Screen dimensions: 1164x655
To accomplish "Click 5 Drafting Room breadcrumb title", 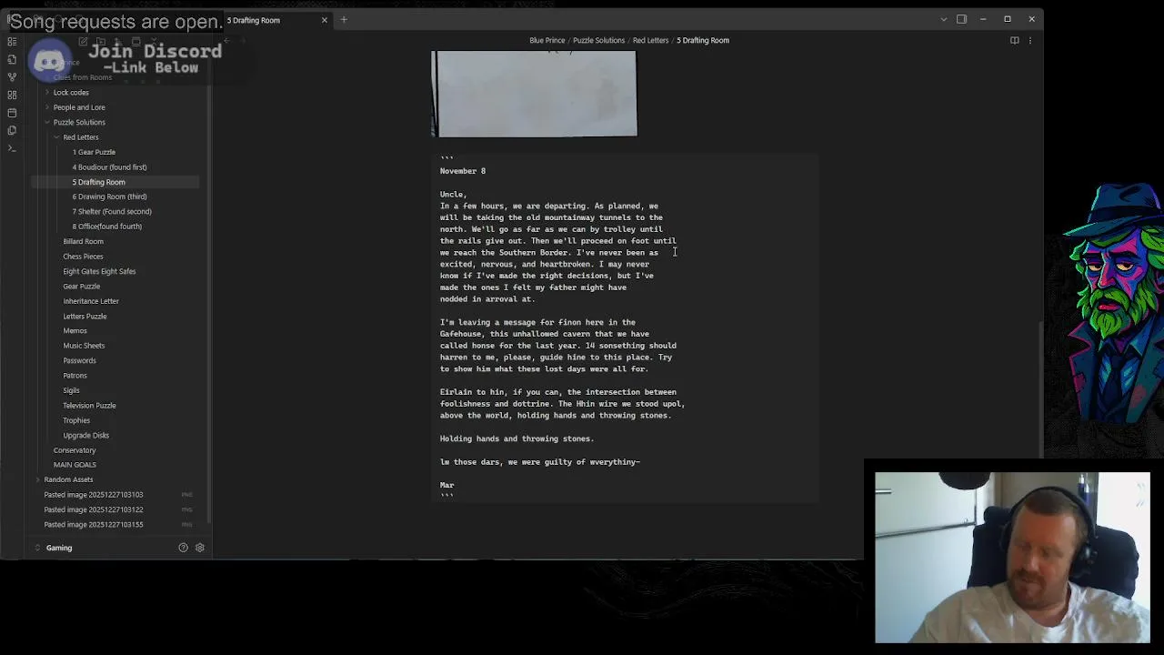I will point(703,40).
